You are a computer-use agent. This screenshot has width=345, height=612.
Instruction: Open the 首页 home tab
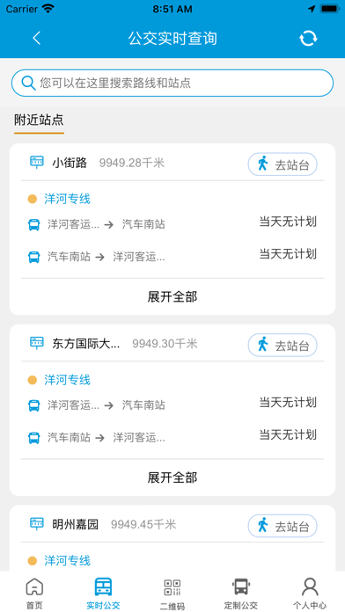pos(34,593)
